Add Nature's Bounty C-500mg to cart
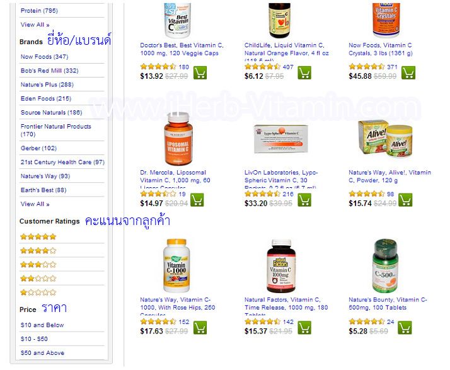The height and width of the screenshot is (370, 450). [x=405, y=328]
